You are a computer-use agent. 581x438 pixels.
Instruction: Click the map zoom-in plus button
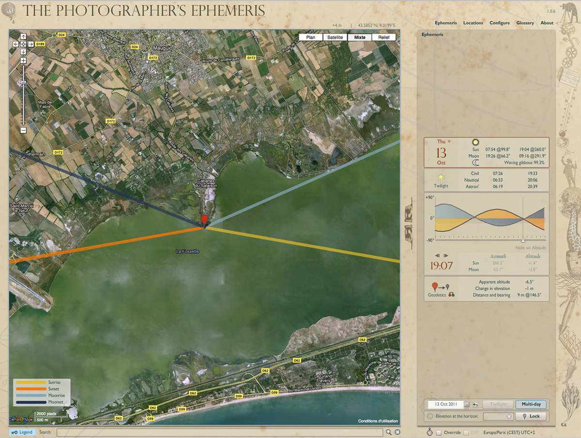click(x=23, y=60)
